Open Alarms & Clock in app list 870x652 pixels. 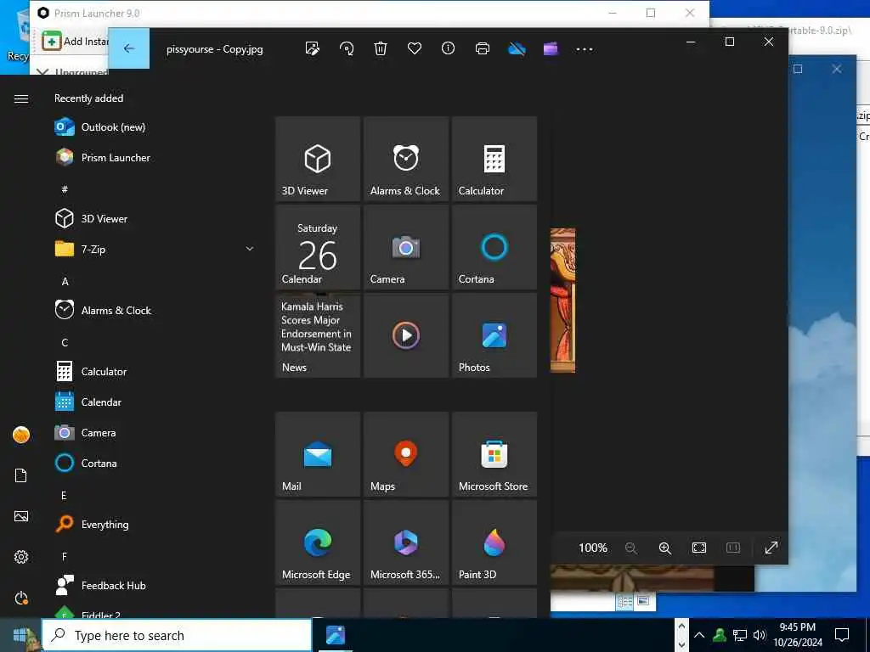pyautogui.click(x=155, y=311)
